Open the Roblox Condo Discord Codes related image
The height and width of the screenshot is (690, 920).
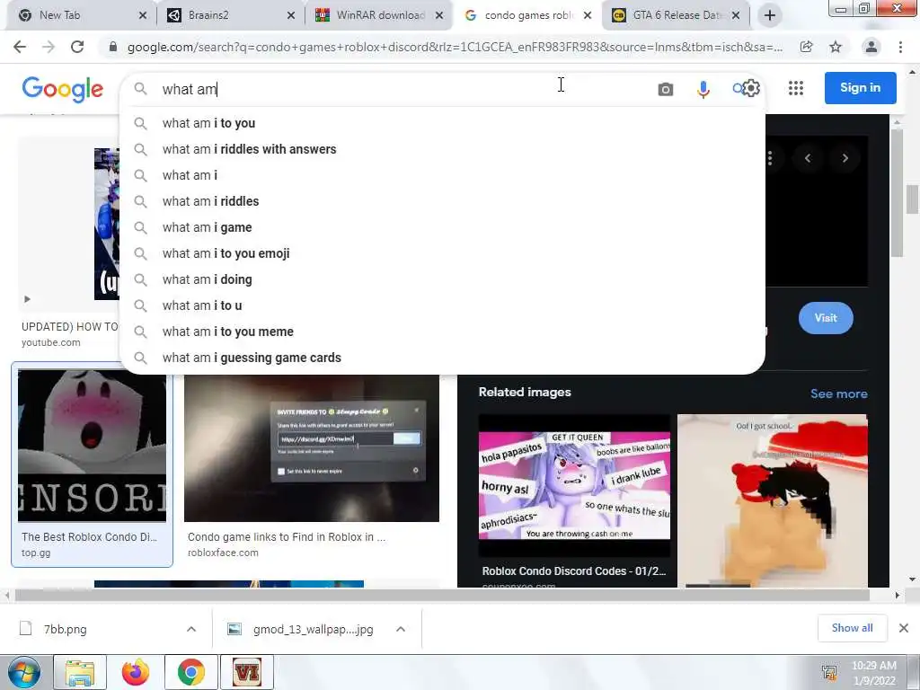coord(574,500)
